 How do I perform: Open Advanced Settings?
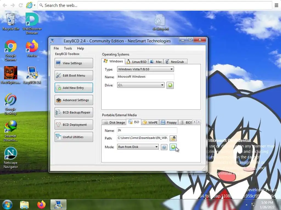[74, 100]
